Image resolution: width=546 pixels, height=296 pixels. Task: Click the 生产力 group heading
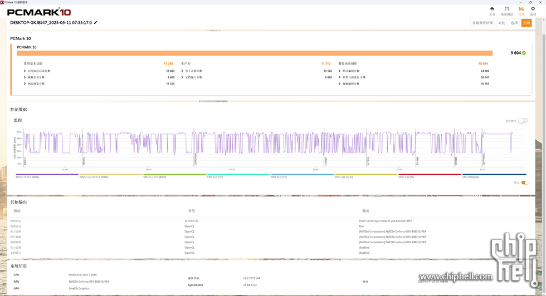pyautogui.click(x=186, y=63)
